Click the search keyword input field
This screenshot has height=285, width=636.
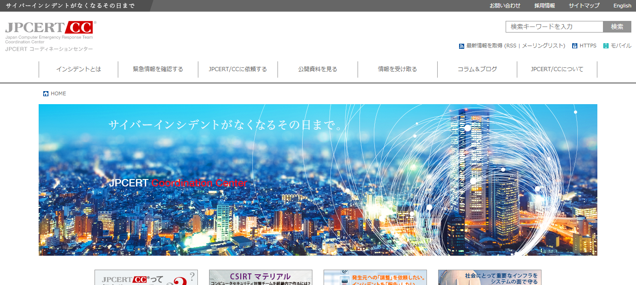coord(555,27)
